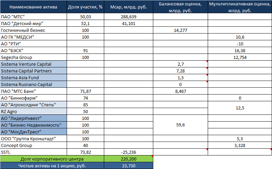Select the stake value 74
The width and height of the screenshot is (272, 169).
[x=85, y=98]
